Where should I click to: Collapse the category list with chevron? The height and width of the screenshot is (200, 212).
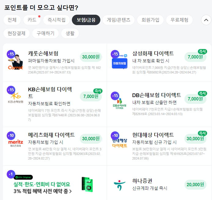[206, 20]
